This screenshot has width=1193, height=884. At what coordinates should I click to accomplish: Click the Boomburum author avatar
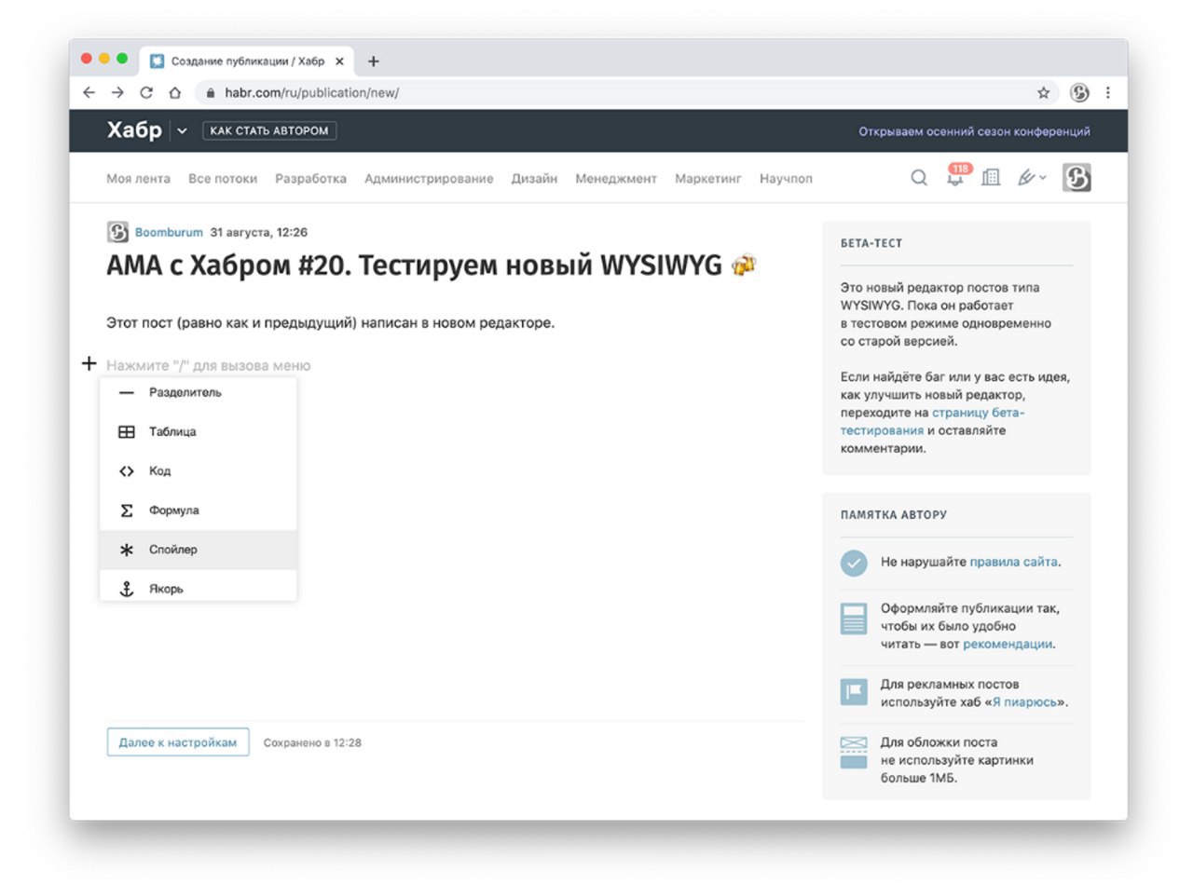[x=117, y=232]
